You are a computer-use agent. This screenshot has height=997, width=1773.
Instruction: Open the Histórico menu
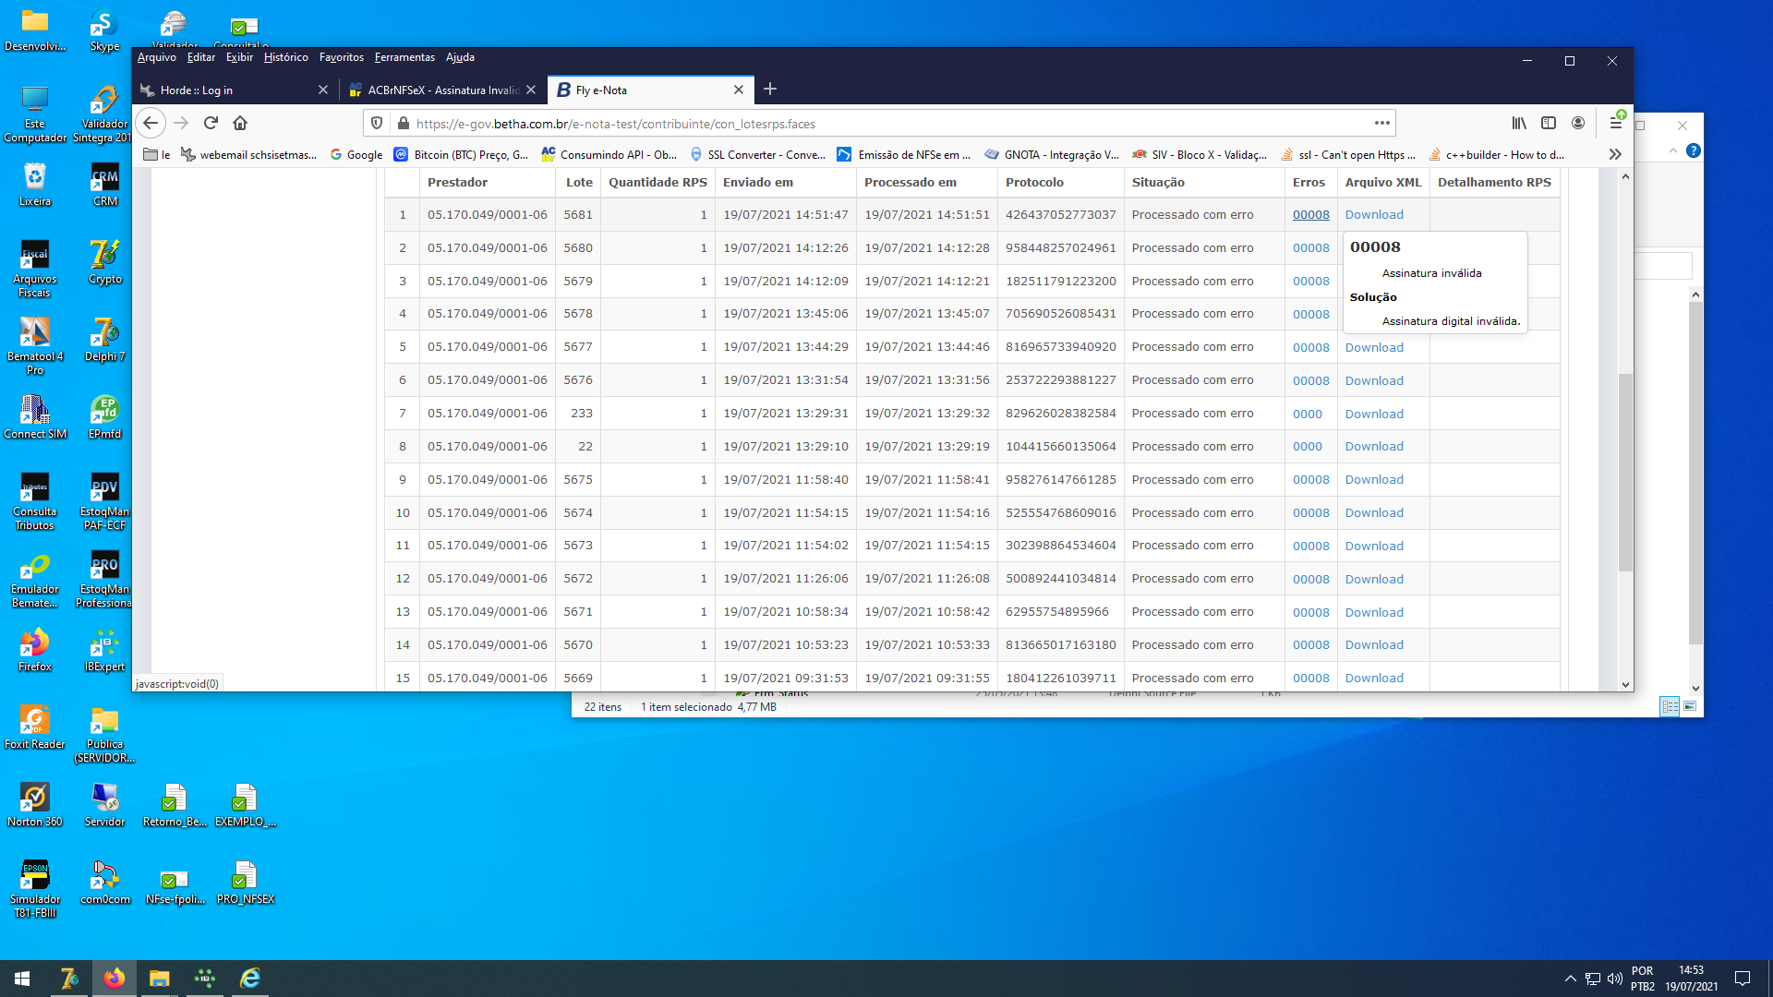(x=285, y=57)
